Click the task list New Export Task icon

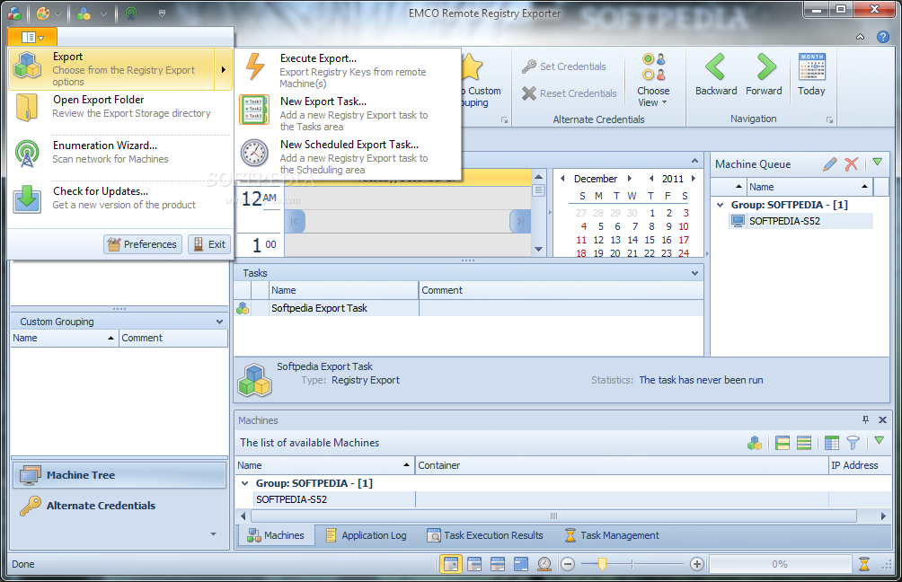tap(254, 110)
